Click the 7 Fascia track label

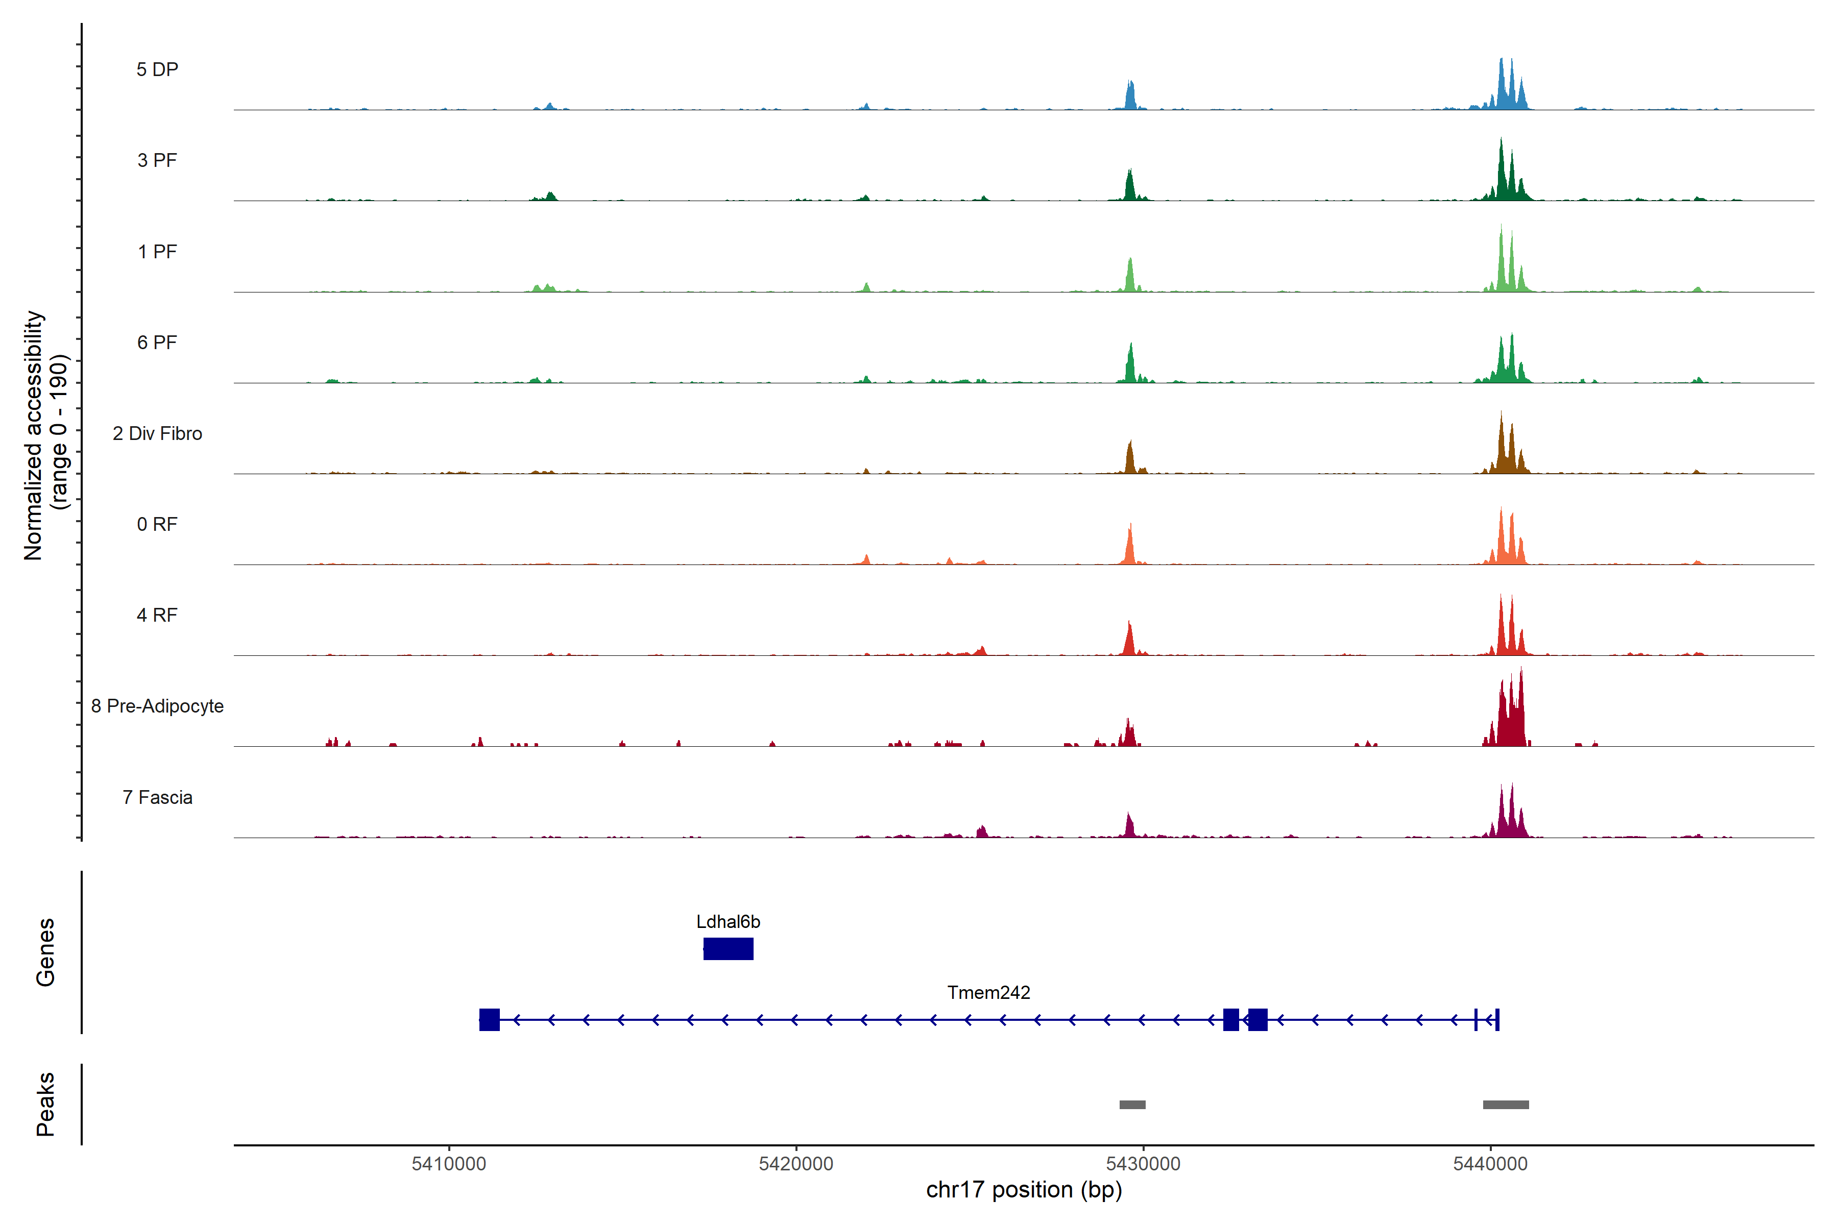point(157,797)
